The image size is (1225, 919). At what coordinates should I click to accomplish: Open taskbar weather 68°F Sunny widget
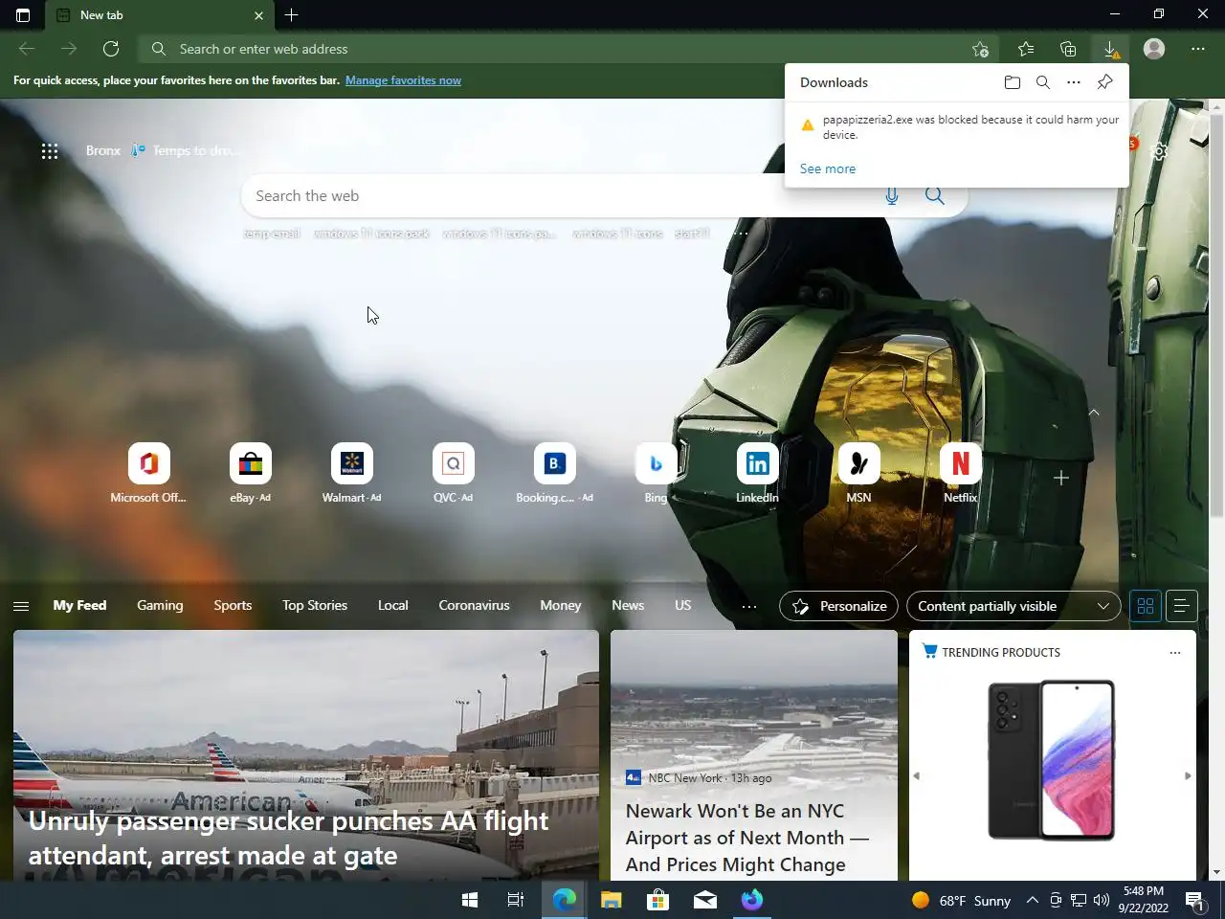point(962,900)
